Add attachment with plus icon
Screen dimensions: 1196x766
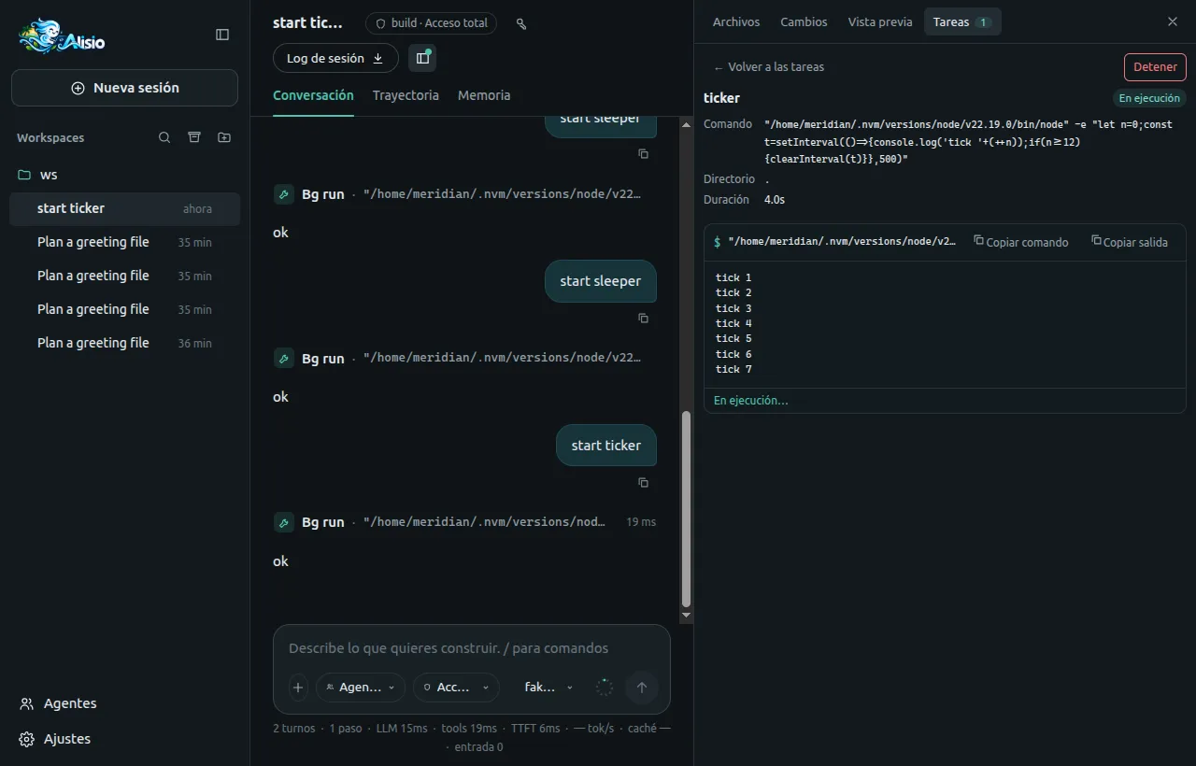tap(298, 688)
